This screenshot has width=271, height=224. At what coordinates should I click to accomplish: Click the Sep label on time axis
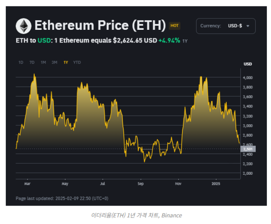[x=140, y=184]
